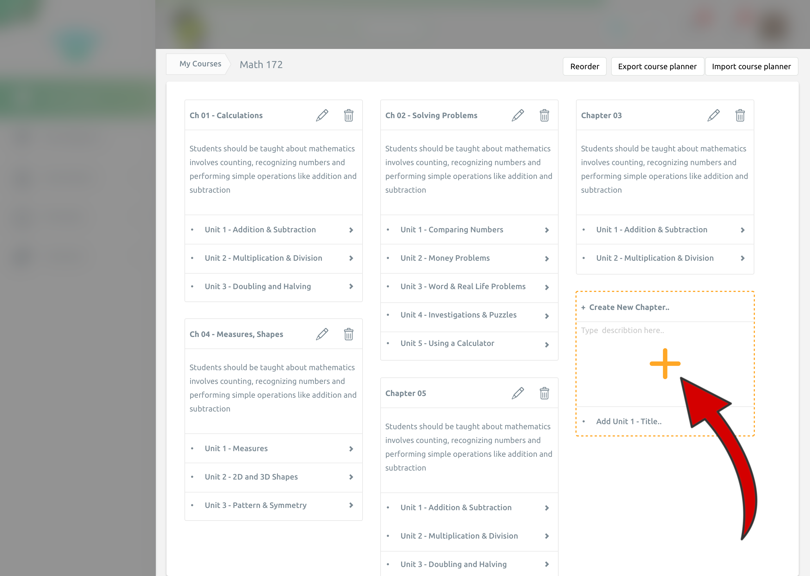810x576 pixels.
Task: Click trash icon on Chapter 03
Action: pyautogui.click(x=740, y=115)
